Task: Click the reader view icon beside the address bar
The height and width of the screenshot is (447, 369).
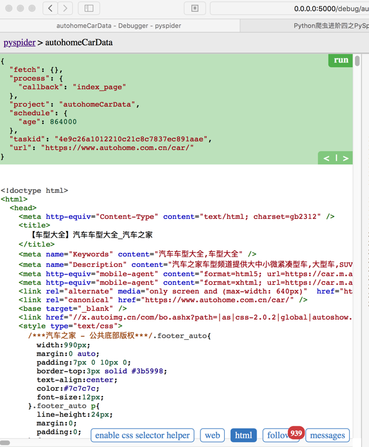Action: [x=195, y=8]
